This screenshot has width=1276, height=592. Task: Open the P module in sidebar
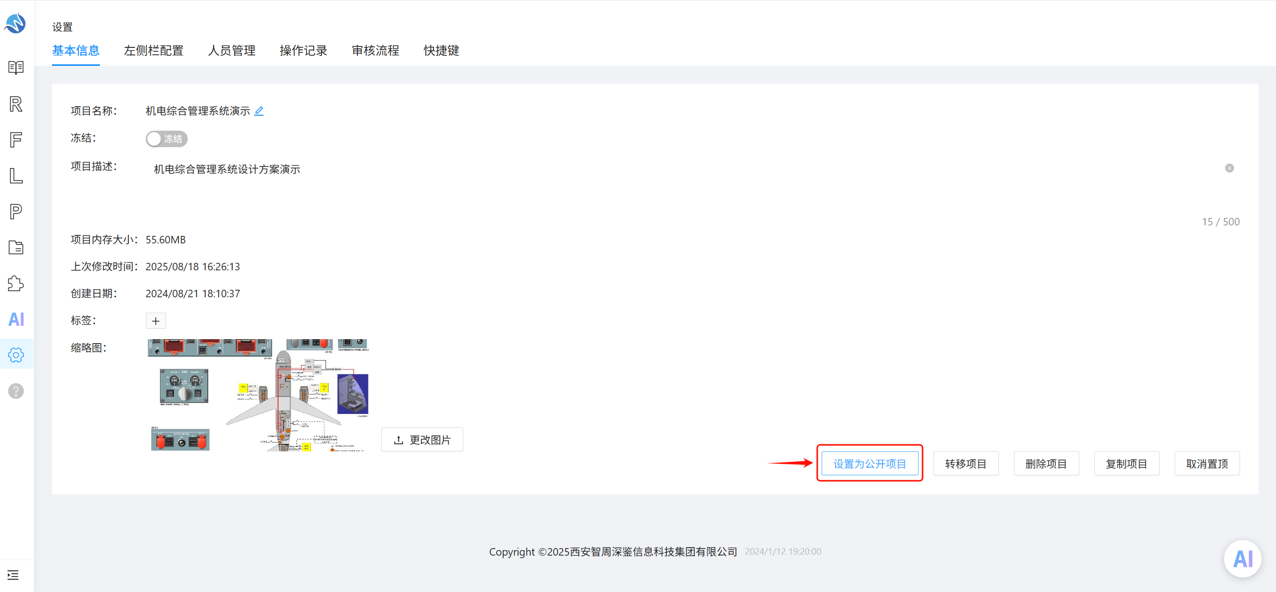pos(16,211)
